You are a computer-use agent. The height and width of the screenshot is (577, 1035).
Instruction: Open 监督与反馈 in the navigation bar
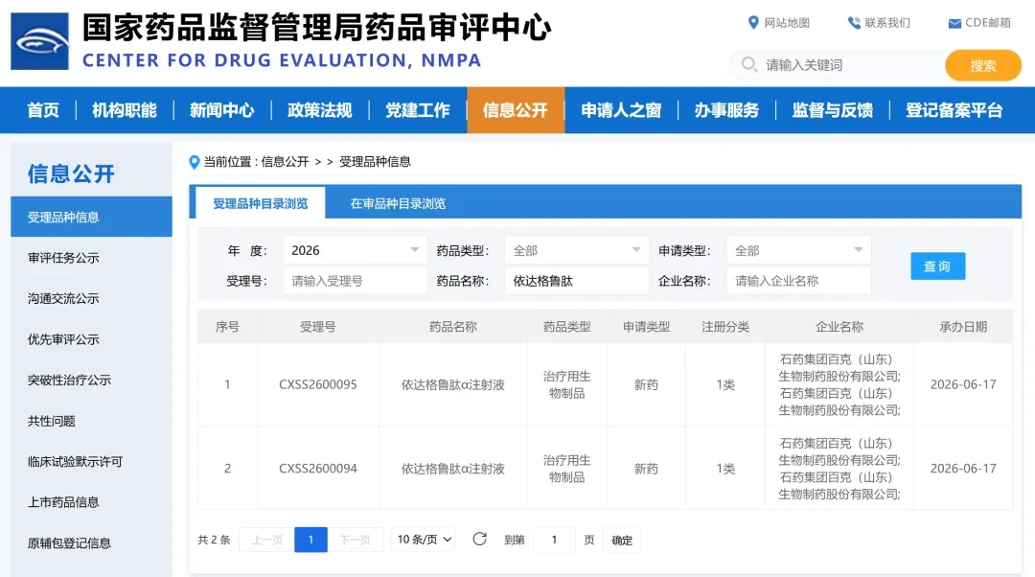click(833, 110)
